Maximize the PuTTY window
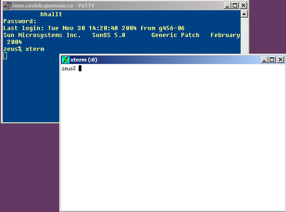The height and width of the screenshot is (212, 286). click(235, 6)
